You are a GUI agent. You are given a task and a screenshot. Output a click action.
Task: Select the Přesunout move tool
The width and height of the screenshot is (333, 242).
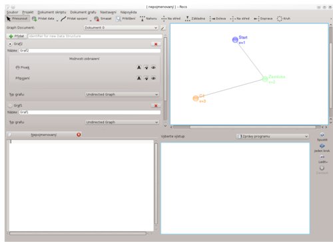pos(17,19)
